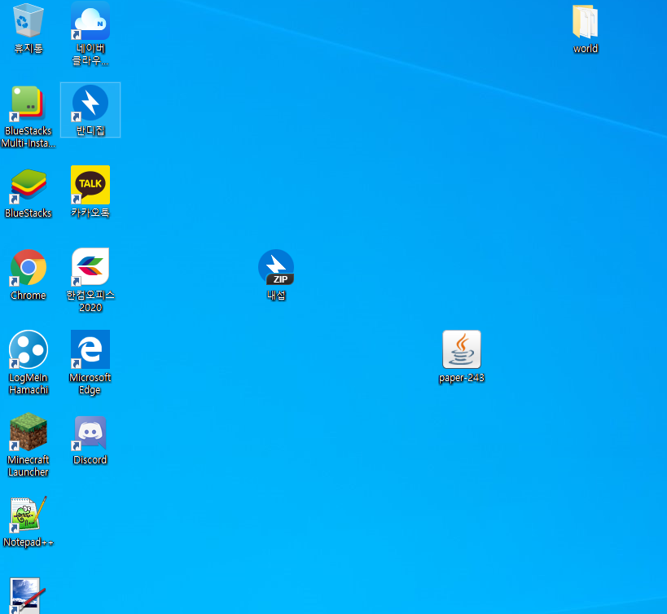
Task: Click the "Notepad++" label text
Action: tap(28, 542)
